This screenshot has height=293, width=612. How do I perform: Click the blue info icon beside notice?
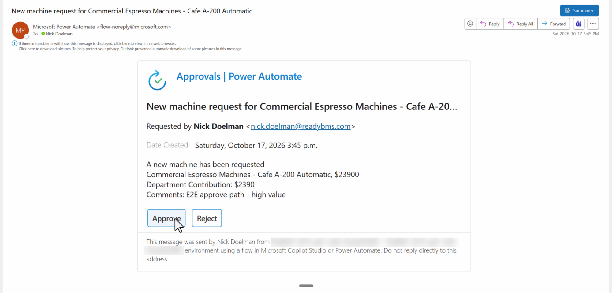(x=14, y=43)
